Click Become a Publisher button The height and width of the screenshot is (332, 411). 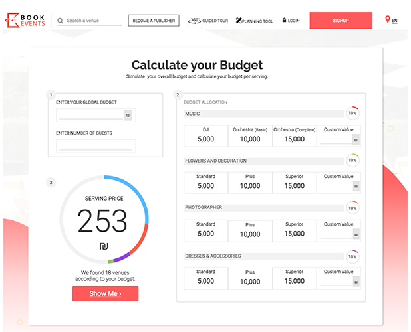coord(154,21)
